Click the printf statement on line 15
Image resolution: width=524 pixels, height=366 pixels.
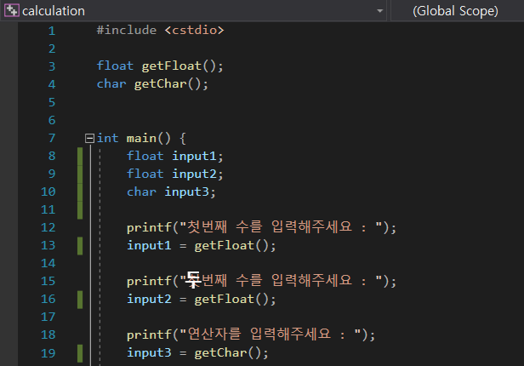point(261,281)
